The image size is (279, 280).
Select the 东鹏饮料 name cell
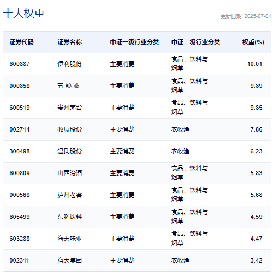[70, 217]
